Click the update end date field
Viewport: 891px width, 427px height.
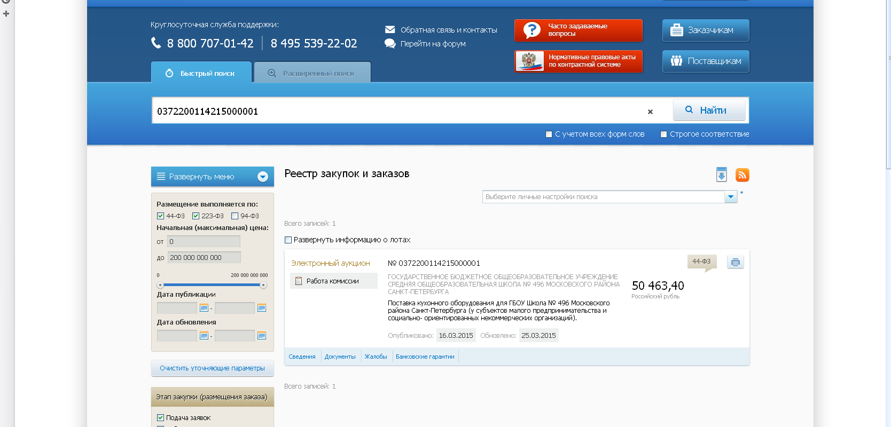point(235,336)
